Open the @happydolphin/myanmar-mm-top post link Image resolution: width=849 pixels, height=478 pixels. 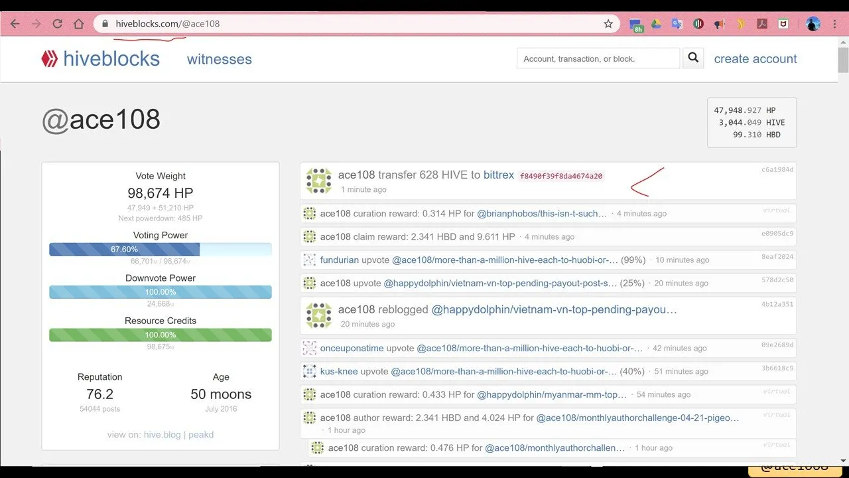552,394
